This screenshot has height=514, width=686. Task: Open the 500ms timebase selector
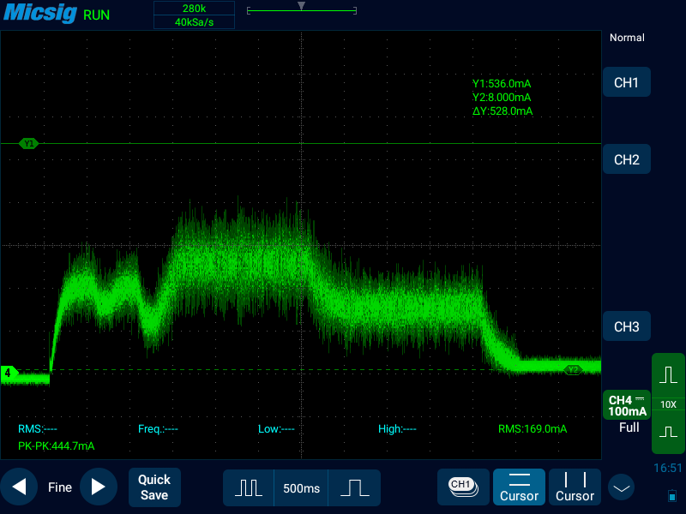click(301, 487)
